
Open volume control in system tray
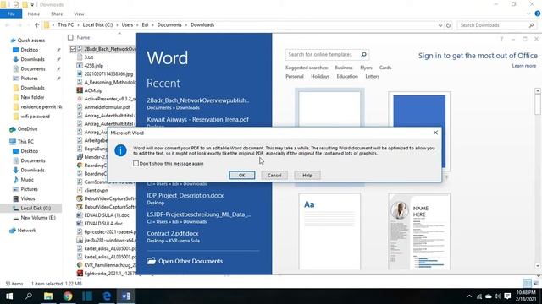pyautogui.click(x=498, y=296)
